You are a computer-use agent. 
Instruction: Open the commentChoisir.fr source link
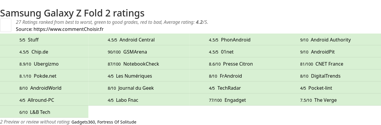coord(68,29)
